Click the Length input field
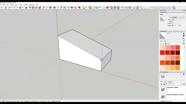Screen dimensions: 186x104 [178, 20]
